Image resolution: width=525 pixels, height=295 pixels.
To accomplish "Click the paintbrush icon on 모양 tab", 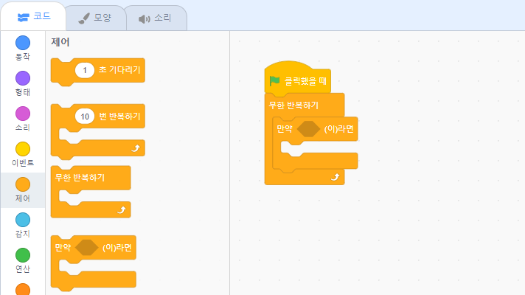I will 84,18.
